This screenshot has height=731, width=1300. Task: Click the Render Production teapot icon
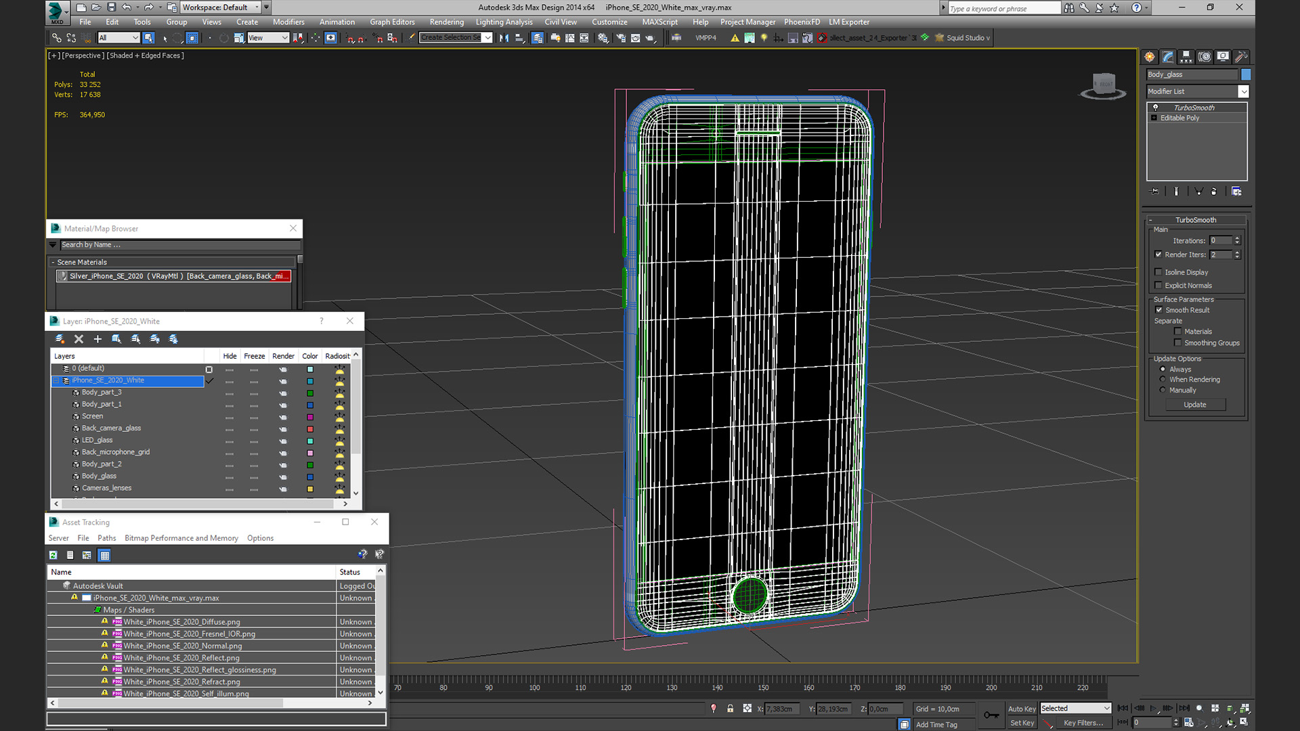(651, 38)
